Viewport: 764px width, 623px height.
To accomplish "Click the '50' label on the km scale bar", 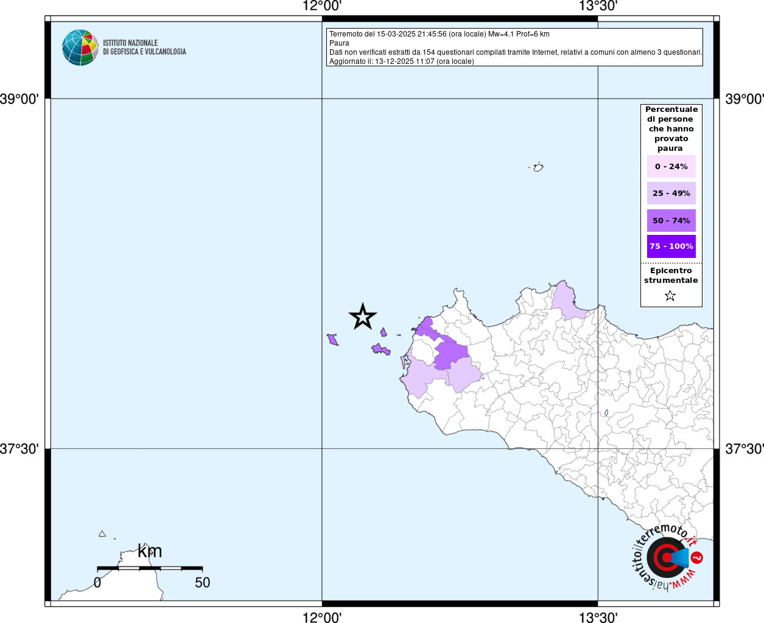I will [202, 583].
